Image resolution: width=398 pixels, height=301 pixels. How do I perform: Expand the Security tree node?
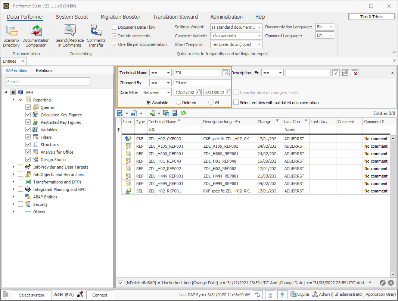[x=13, y=204]
